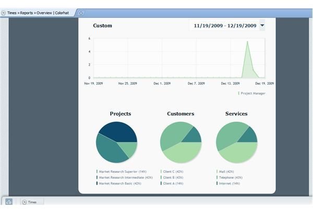Click the Services heading
Viewport: 313px width, 209px height.
coord(236,114)
